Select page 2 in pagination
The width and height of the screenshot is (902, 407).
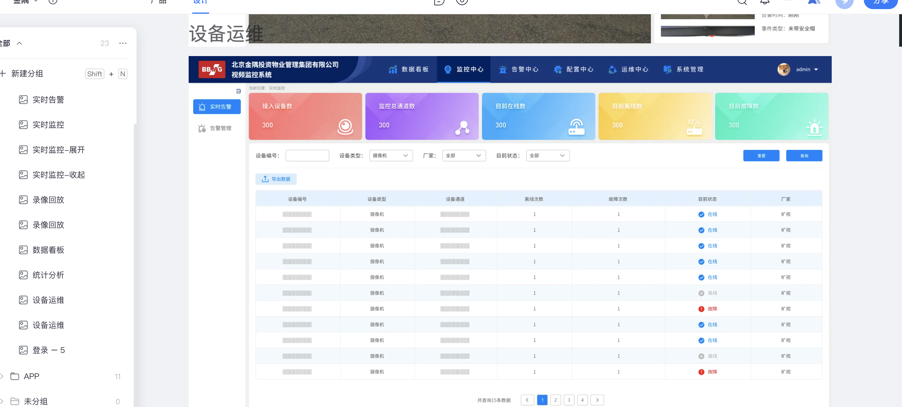(x=556, y=400)
